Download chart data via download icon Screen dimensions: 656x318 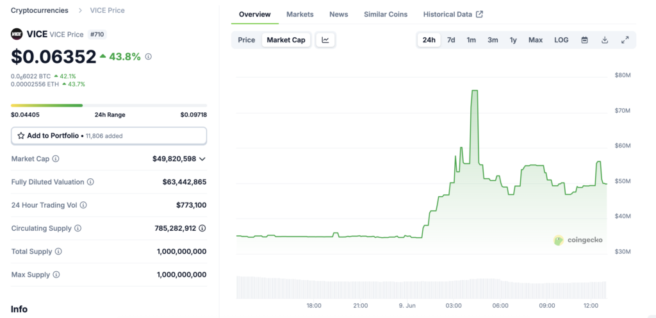click(605, 40)
